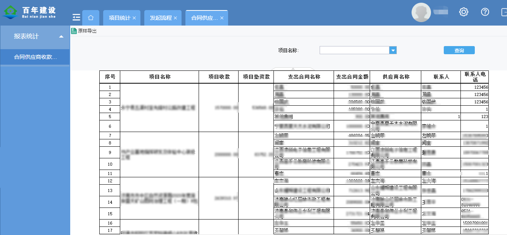
Task: Click the 原样导出 export button
Action: pos(84,31)
